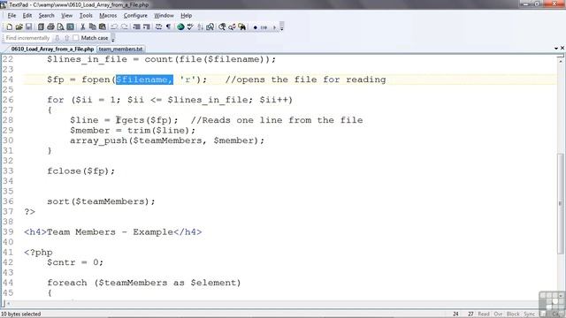Image resolution: width=566 pixels, height=318 pixels.
Task: Open the Macros menu
Action: pos(108,16)
